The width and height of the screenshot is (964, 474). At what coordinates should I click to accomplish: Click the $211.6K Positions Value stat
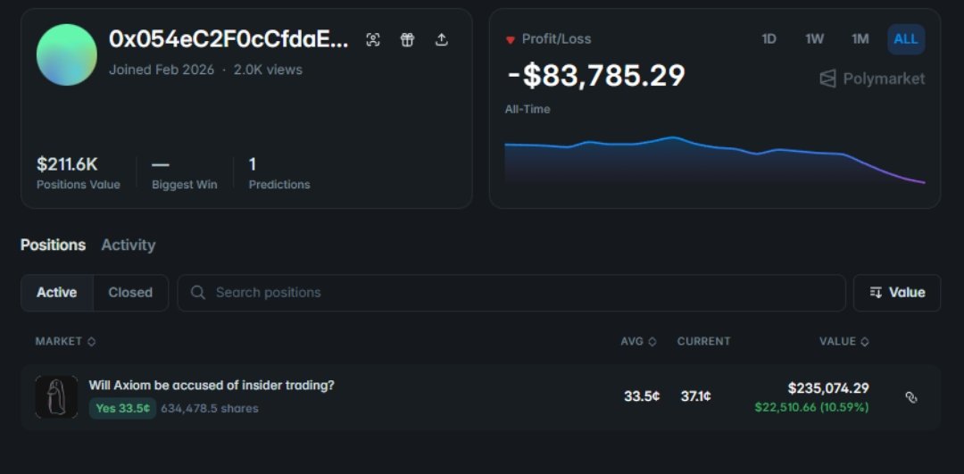tap(78, 173)
